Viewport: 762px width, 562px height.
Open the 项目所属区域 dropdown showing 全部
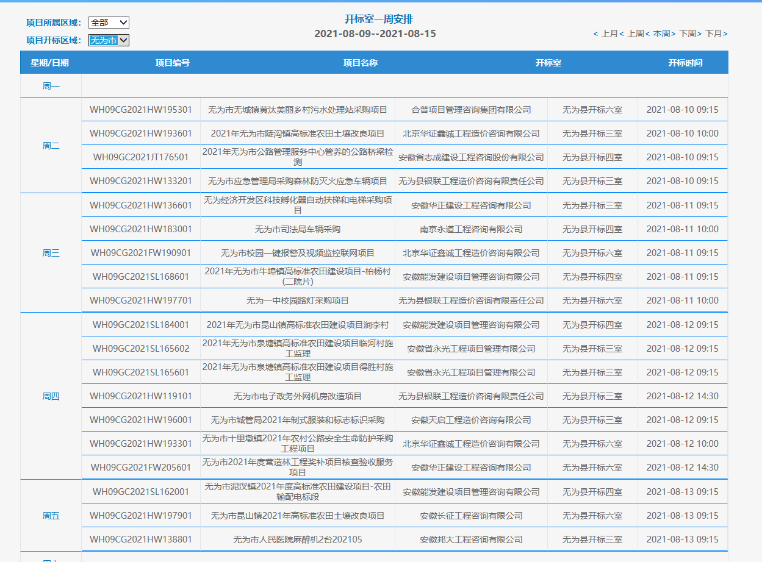109,23
